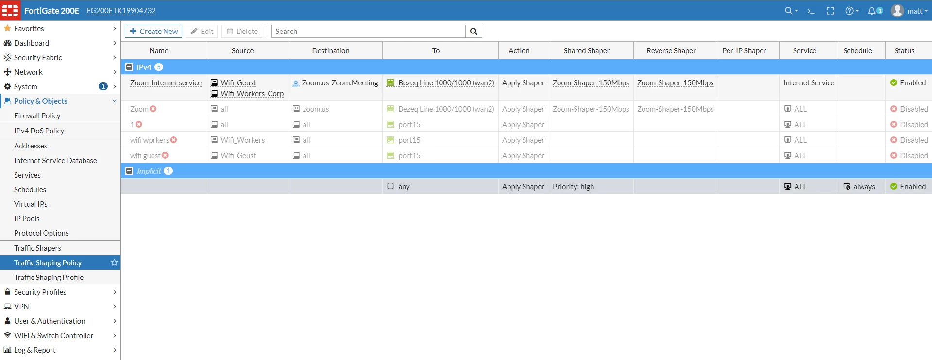Expand the Favorites menu chevron

click(x=114, y=28)
